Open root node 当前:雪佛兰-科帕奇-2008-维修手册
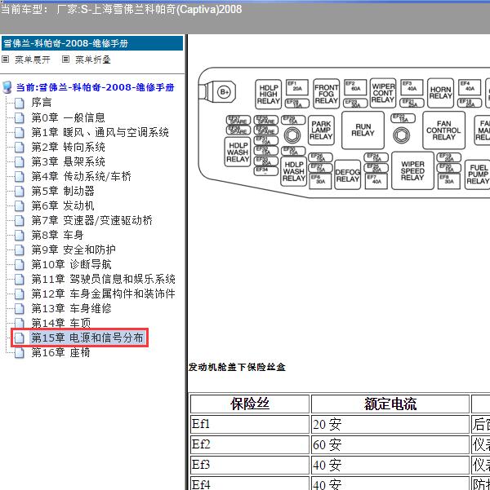 [96, 87]
